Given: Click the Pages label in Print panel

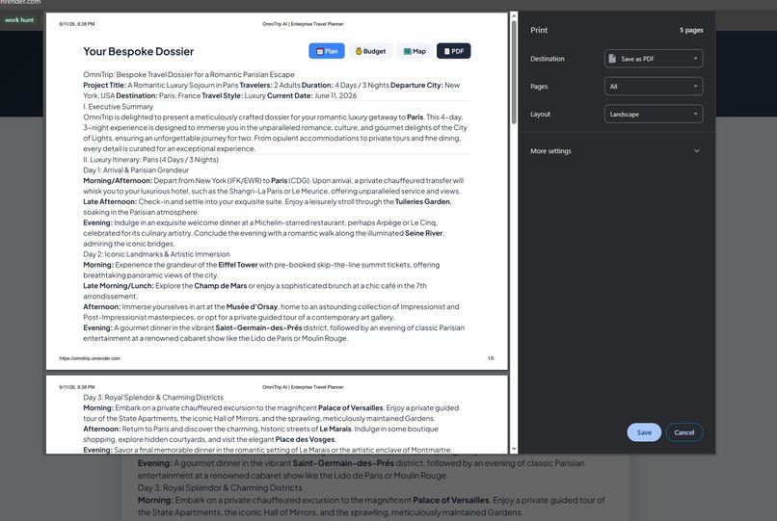Looking at the screenshot, I should tap(539, 86).
